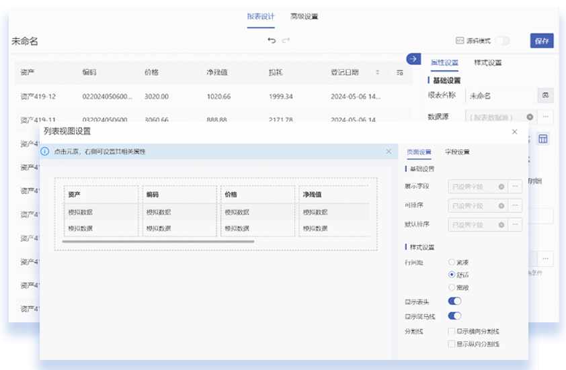
Task: Check 显示纵向分割线
Action: (452, 344)
